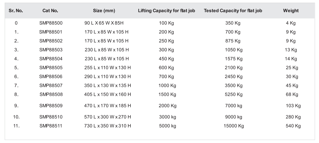Select size 730 L x 350 W x 310 H
319x143 pixels.
coord(108,126)
